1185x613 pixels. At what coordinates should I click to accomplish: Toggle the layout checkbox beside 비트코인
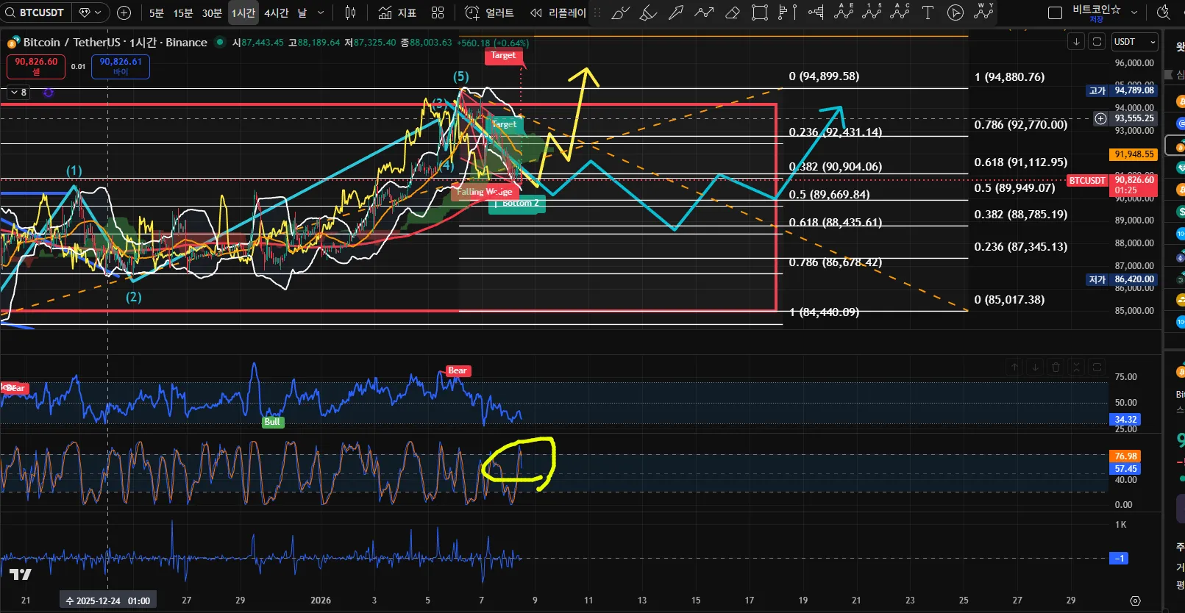tap(1055, 12)
